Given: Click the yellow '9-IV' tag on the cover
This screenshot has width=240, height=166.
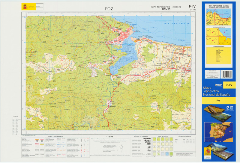Looking at the screenshot, I should (x=229, y=85).
